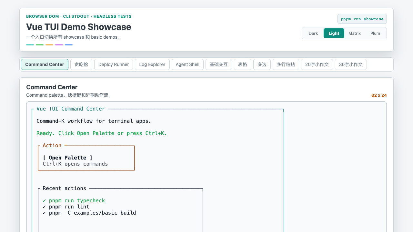Switch to the 贪吃蛇 demo tab

pyautogui.click(x=81, y=64)
